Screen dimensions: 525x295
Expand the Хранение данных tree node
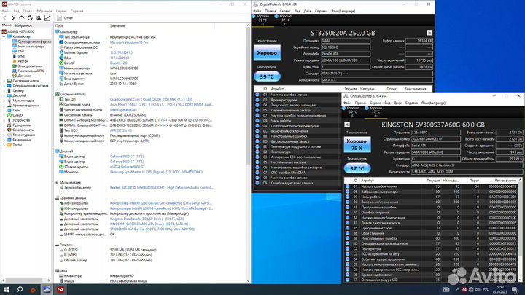(4, 106)
